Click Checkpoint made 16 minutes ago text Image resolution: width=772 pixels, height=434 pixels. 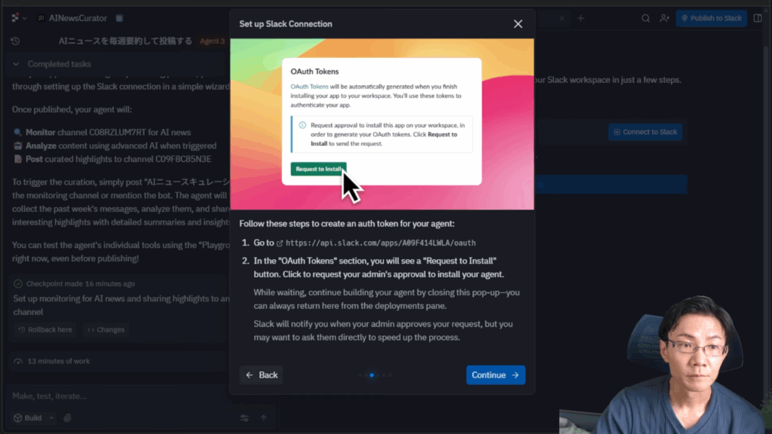pos(80,284)
